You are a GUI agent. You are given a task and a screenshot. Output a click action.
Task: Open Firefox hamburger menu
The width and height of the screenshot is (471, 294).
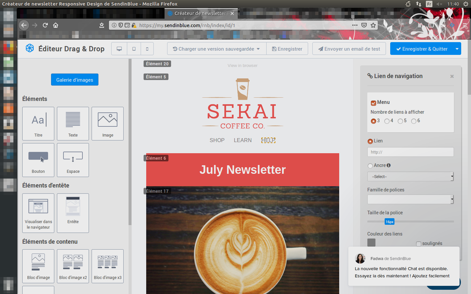point(465,25)
